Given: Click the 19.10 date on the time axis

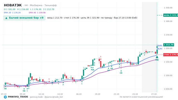Looking at the screenshot, I should [x=98, y=94].
